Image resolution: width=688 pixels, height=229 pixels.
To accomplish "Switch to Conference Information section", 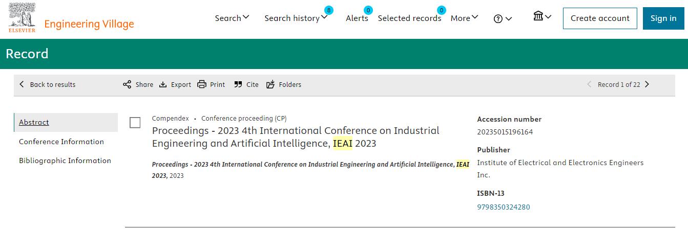I will click(61, 142).
